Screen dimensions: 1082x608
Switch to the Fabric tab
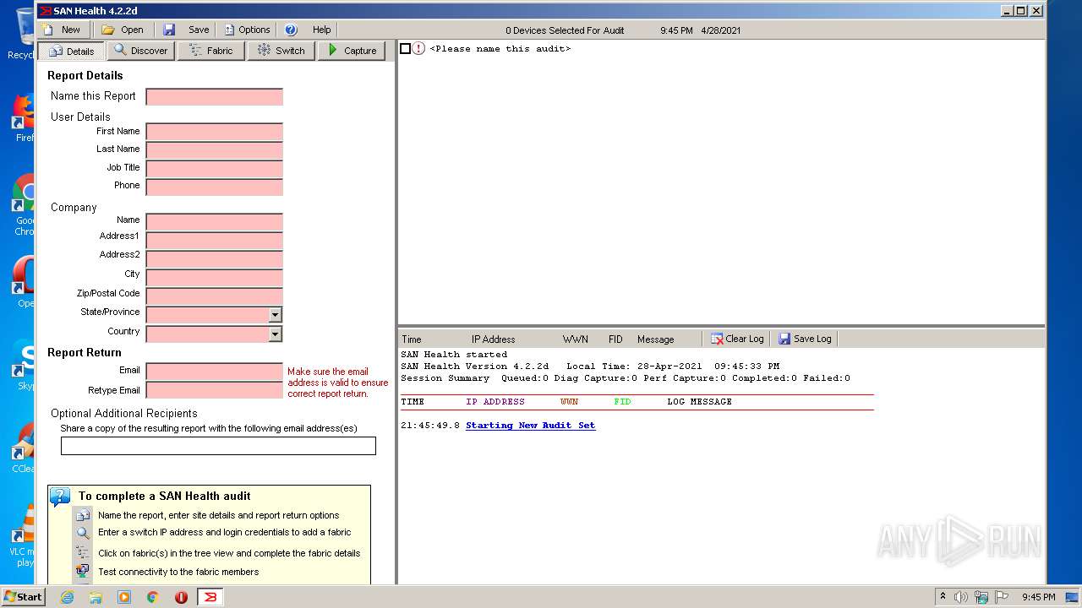coord(210,51)
